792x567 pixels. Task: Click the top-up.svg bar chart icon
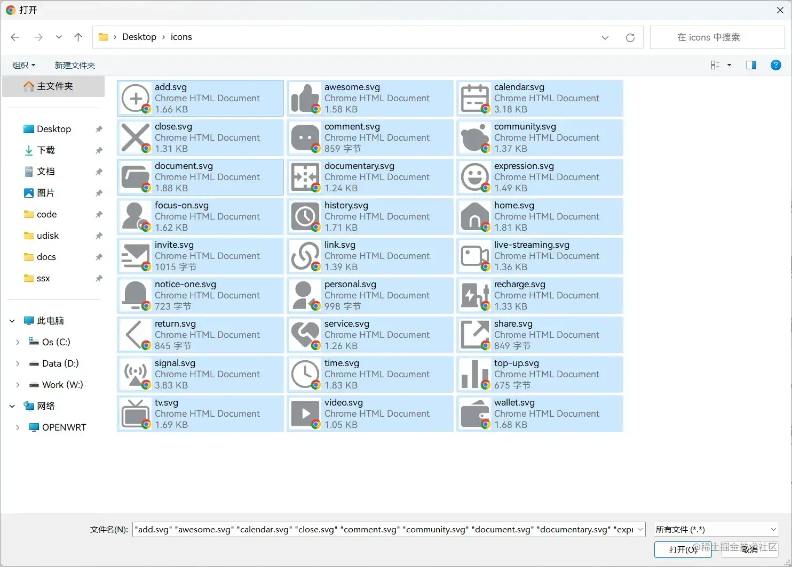pos(475,374)
